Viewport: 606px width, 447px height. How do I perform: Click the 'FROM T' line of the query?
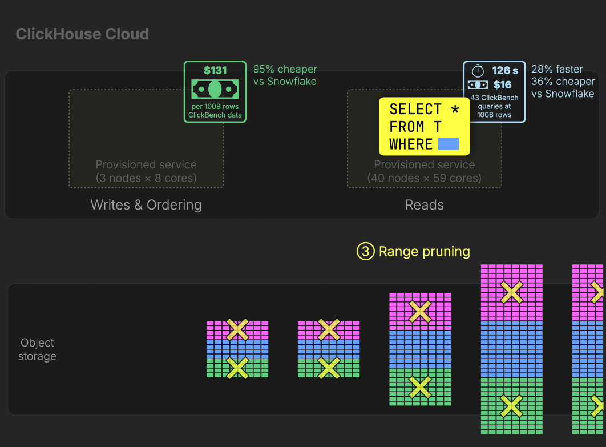click(x=415, y=127)
